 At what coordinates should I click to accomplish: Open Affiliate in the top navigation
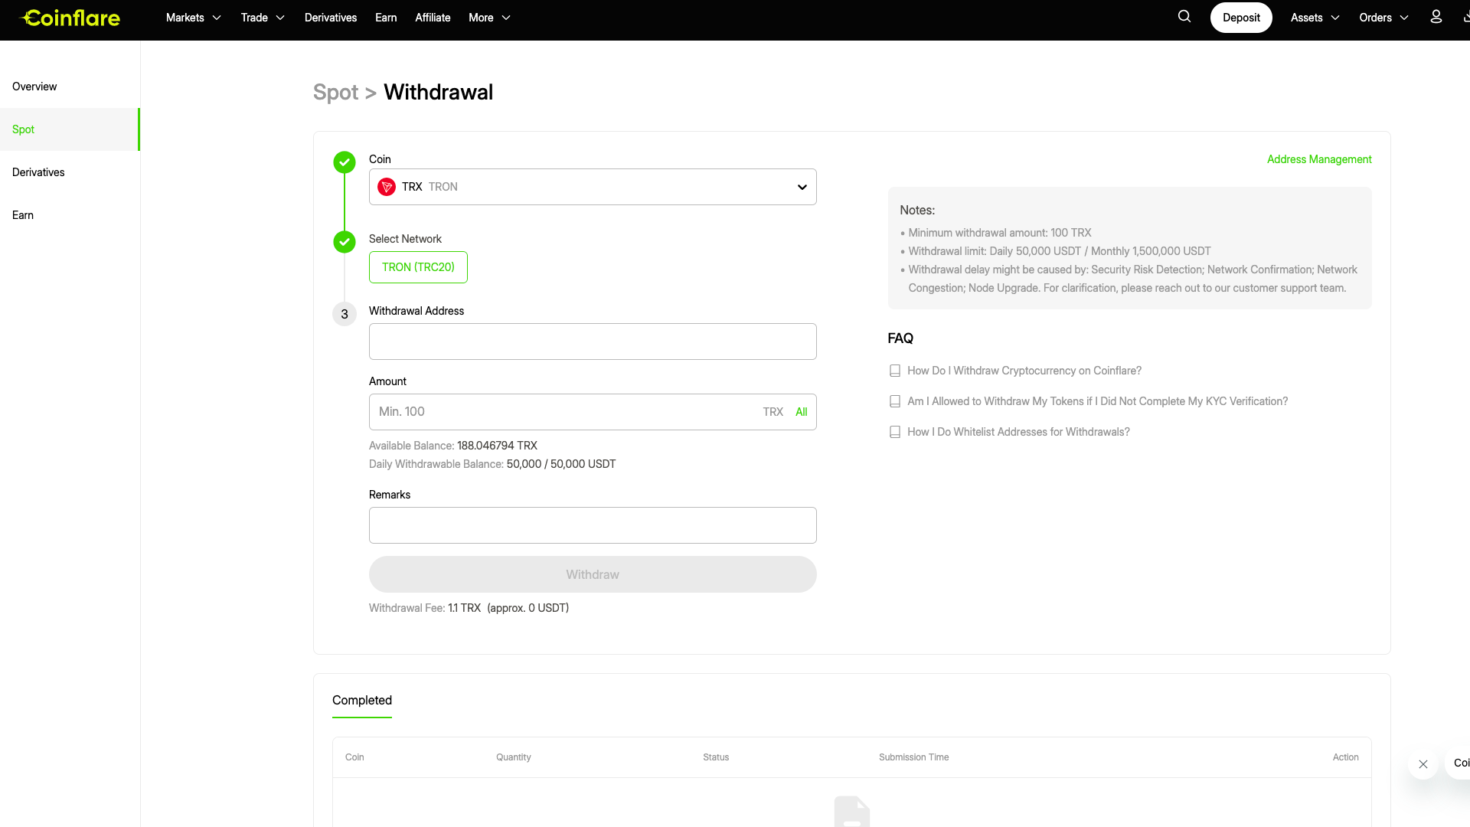click(x=433, y=18)
